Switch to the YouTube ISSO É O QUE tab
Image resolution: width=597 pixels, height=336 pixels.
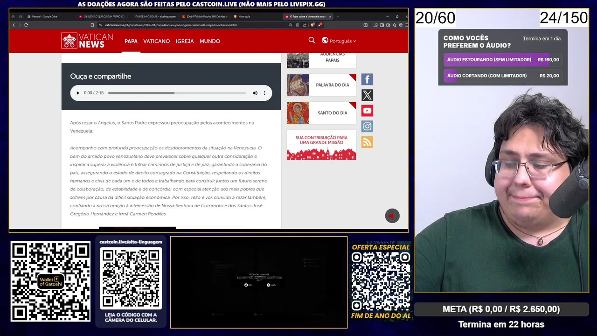coord(102,16)
